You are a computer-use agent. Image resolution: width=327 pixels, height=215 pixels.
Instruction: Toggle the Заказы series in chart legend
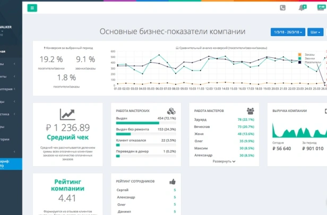tap(309, 54)
